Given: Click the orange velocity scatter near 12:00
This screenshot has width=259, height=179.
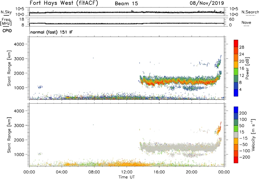Looking at the screenshot, I should [127, 164].
